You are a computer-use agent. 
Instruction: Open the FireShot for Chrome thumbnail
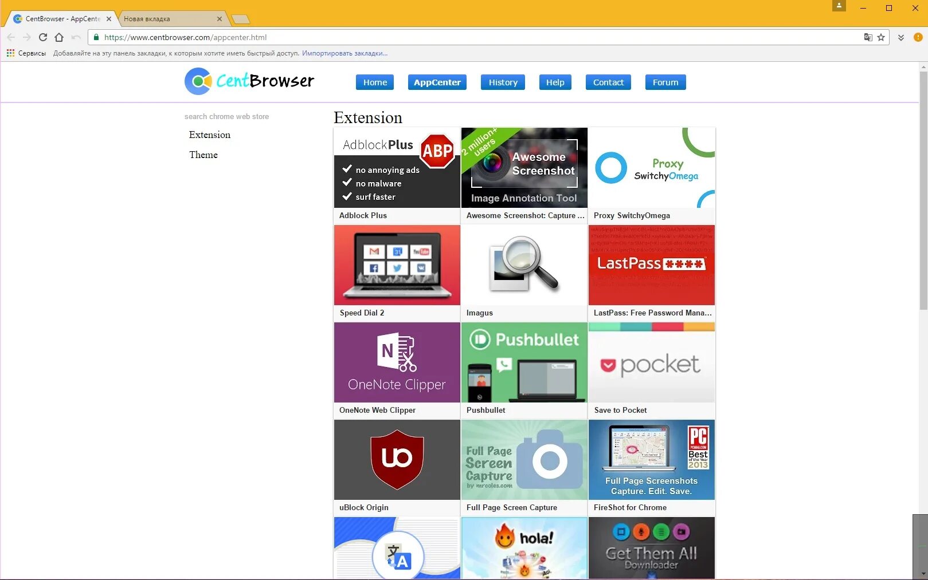[652, 460]
